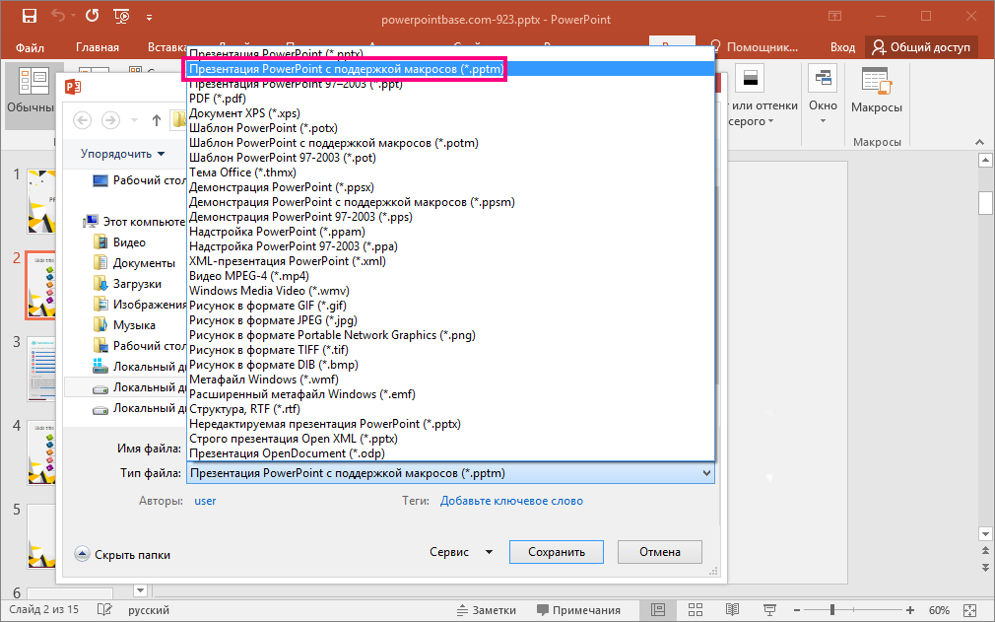Image resolution: width=995 pixels, height=622 pixels.
Task: Start slideshow from beginning icon
Action: point(121,17)
